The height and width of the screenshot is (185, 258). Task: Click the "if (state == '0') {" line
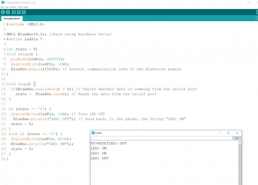[30, 109]
